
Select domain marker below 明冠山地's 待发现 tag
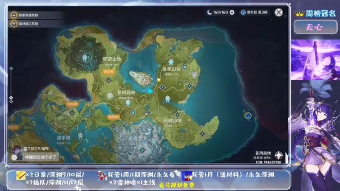point(109,81)
